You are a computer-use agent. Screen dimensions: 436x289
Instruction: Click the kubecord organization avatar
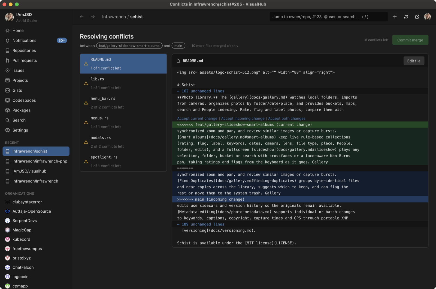[8, 239]
